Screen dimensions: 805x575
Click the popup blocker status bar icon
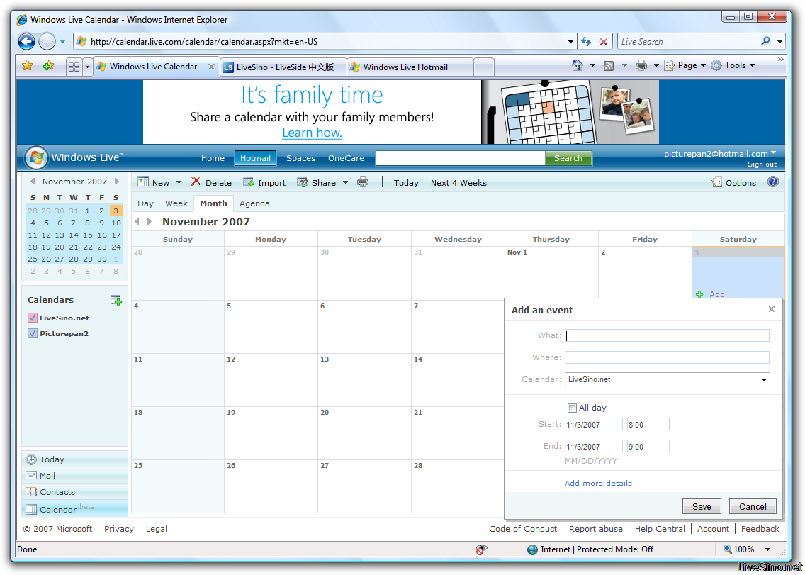coord(481,549)
